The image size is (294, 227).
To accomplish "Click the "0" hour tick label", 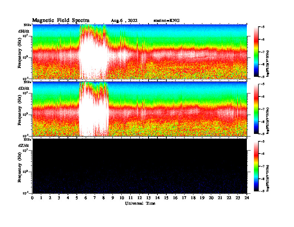I will coord(32,198).
